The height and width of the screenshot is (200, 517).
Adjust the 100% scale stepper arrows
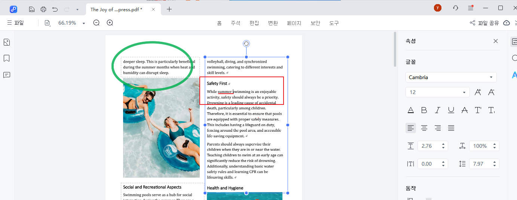coord(495,146)
